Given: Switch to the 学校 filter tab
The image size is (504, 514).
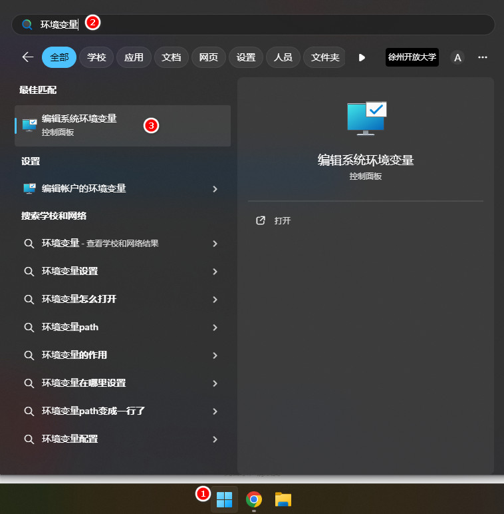Looking at the screenshot, I should coord(96,57).
